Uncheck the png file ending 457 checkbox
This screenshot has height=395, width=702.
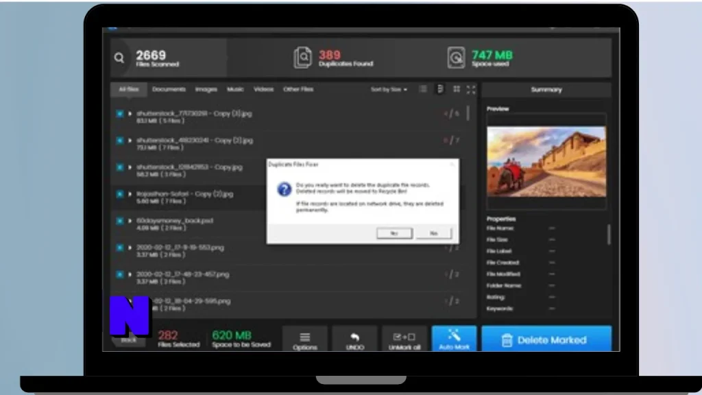[119, 274]
